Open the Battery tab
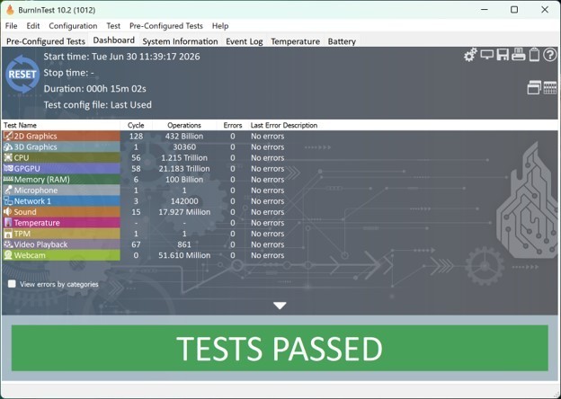The image size is (561, 399). point(342,41)
